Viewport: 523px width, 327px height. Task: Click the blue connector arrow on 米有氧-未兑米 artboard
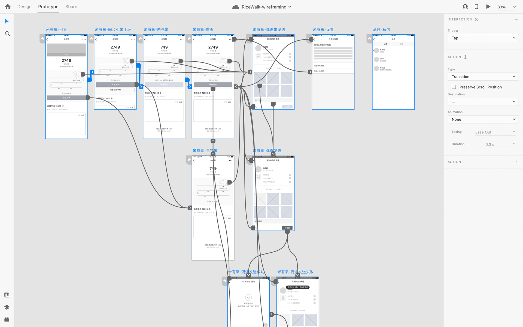point(141,87)
